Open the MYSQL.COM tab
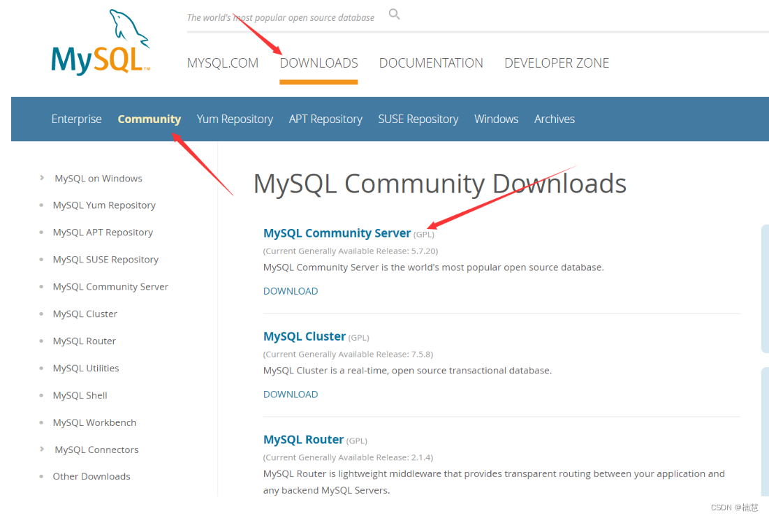Screen dimensions: 769x518 [x=223, y=64]
